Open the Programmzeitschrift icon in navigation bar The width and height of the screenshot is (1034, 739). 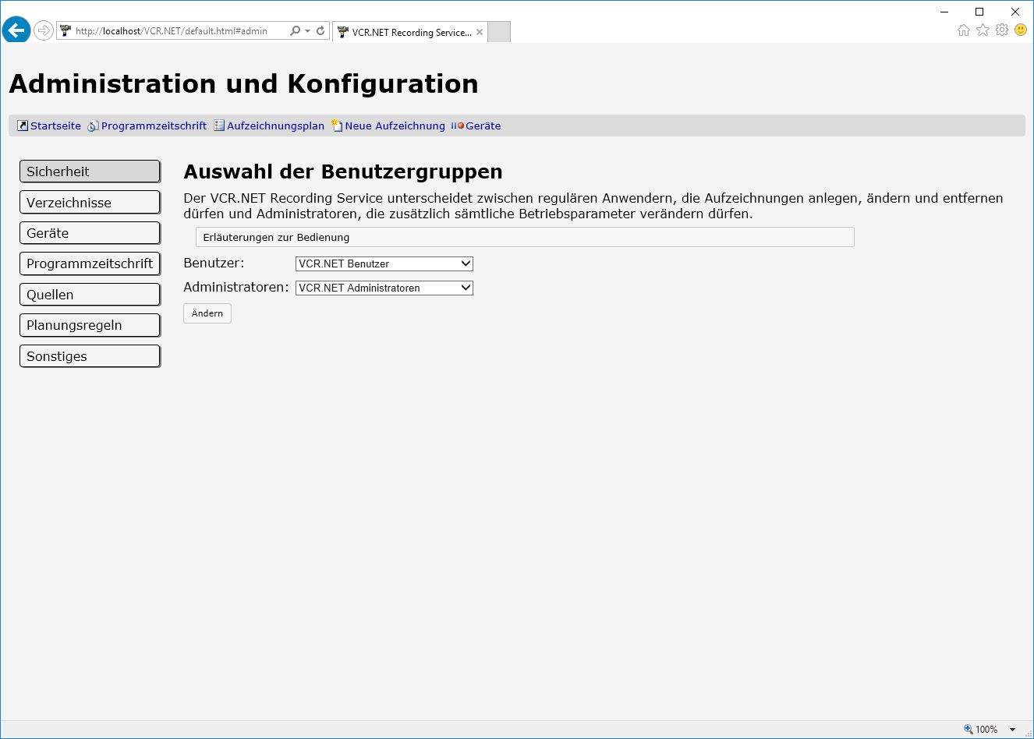pyautogui.click(x=93, y=126)
